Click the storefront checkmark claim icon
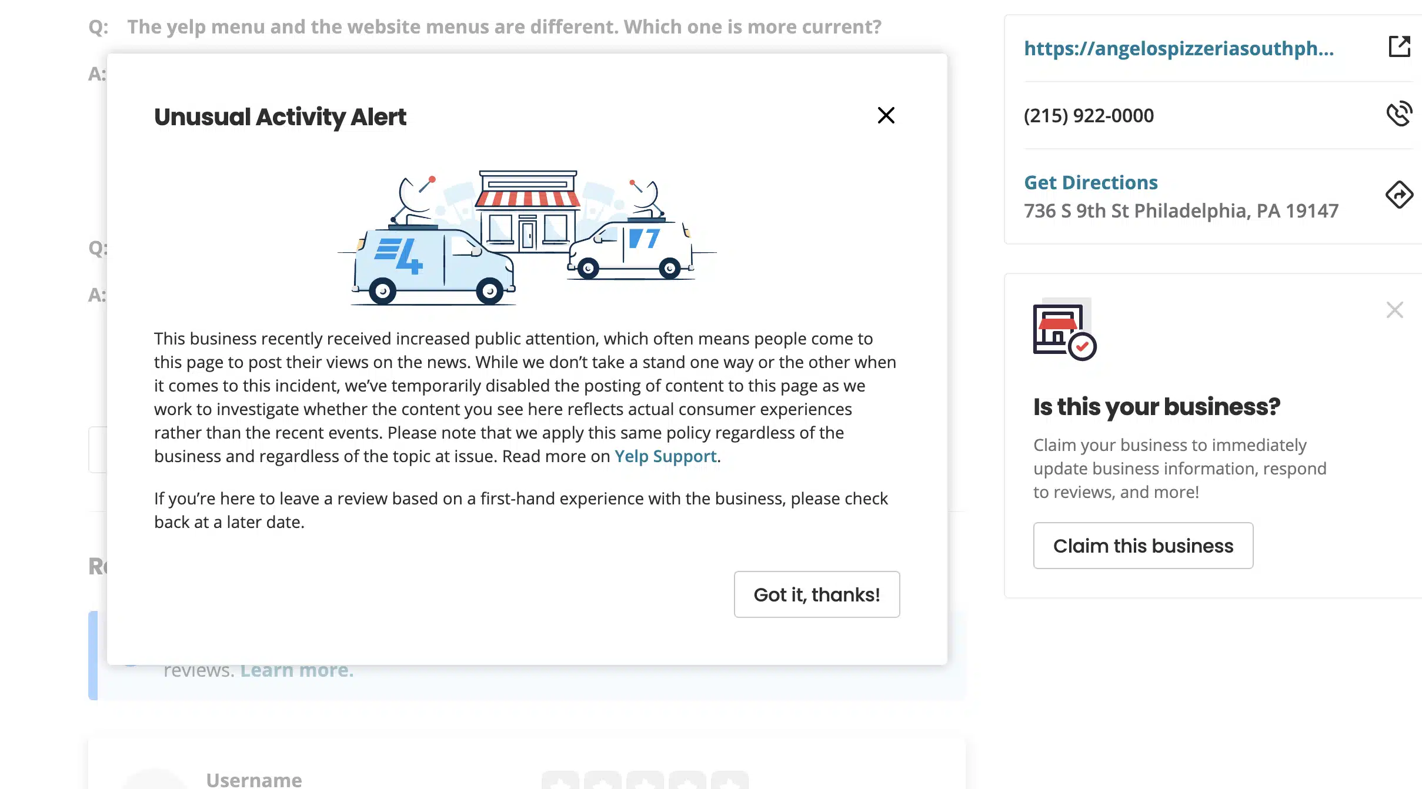The width and height of the screenshot is (1422, 789). 1064,329
